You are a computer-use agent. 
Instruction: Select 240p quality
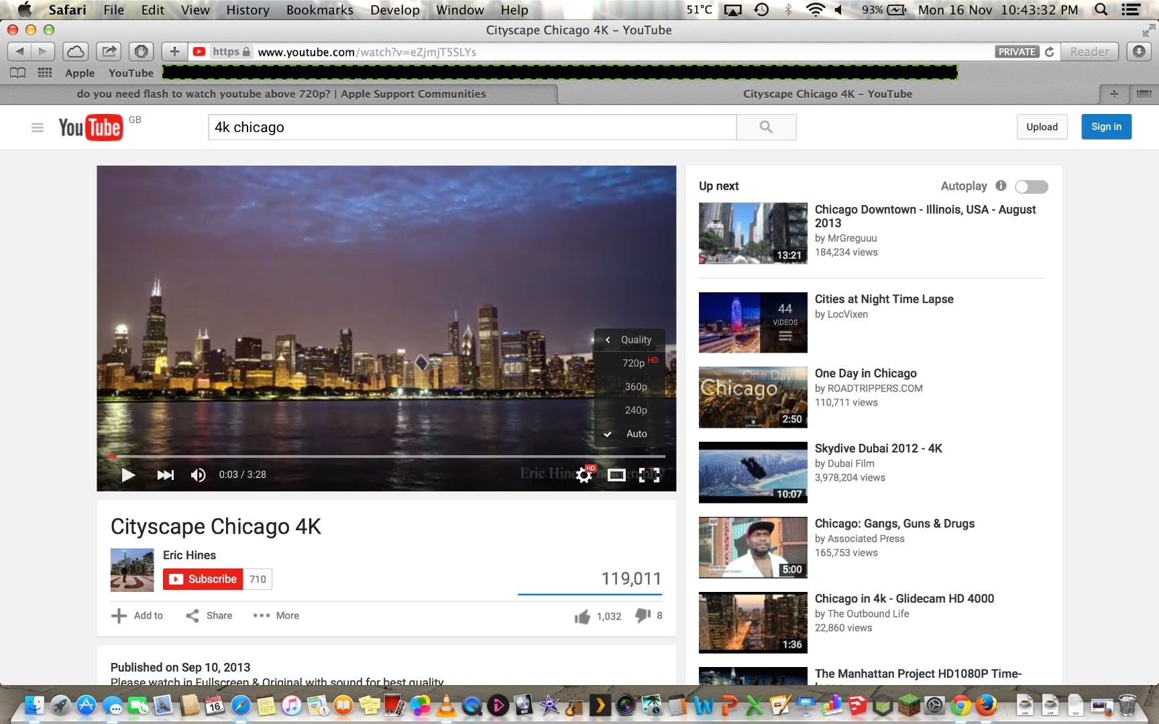630,410
